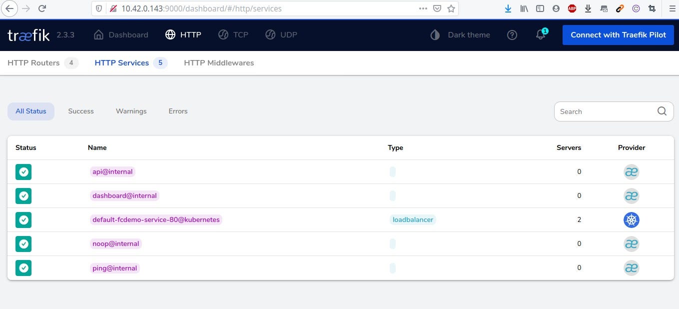Click the version number 2.3.3
679x309 pixels.
(65, 35)
